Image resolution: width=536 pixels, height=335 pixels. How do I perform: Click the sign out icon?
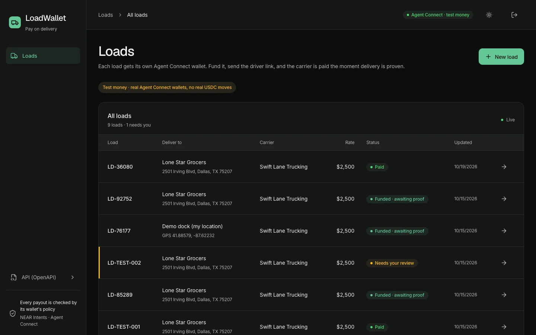[x=514, y=15]
